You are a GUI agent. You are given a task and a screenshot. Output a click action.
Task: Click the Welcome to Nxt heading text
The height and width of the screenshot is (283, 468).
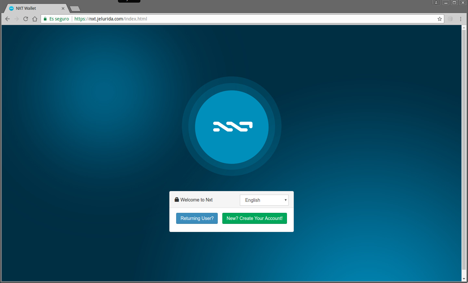coord(197,200)
